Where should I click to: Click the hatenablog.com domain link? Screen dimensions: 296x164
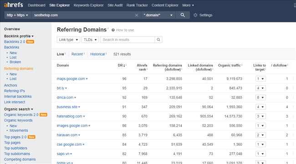pyautogui.click(x=69, y=116)
